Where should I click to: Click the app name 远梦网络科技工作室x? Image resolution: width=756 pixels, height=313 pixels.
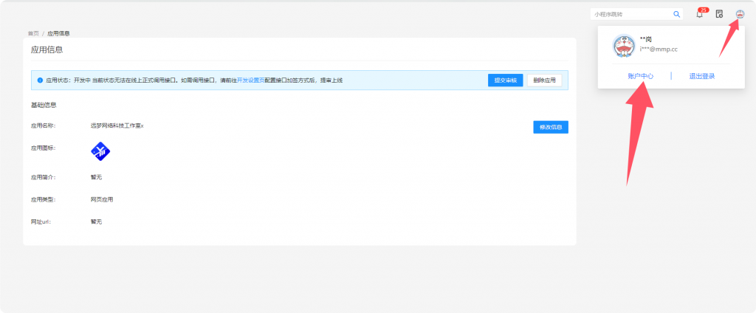click(x=117, y=126)
